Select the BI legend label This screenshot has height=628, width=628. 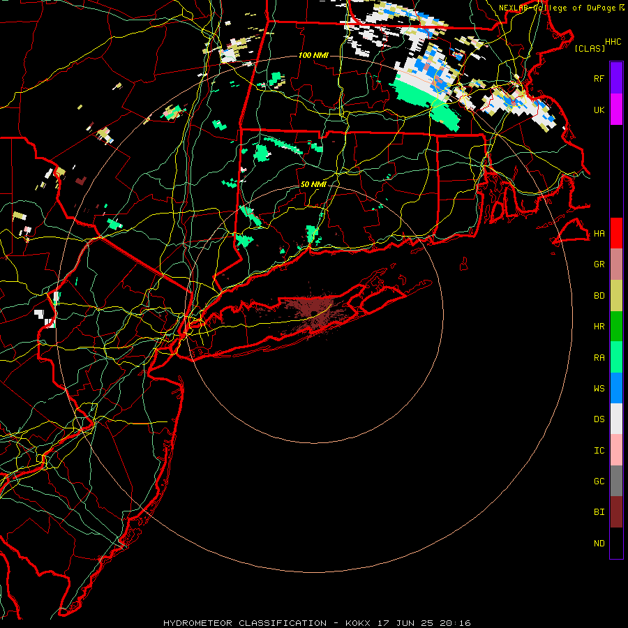coord(599,512)
